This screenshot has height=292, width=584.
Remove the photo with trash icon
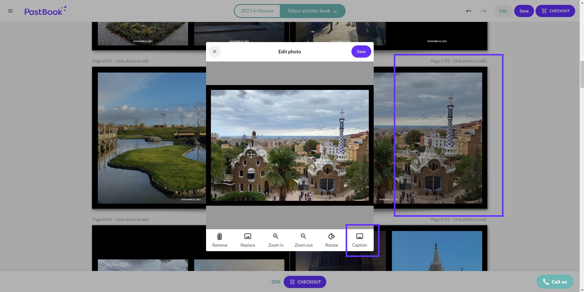click(x=220, y=240)
